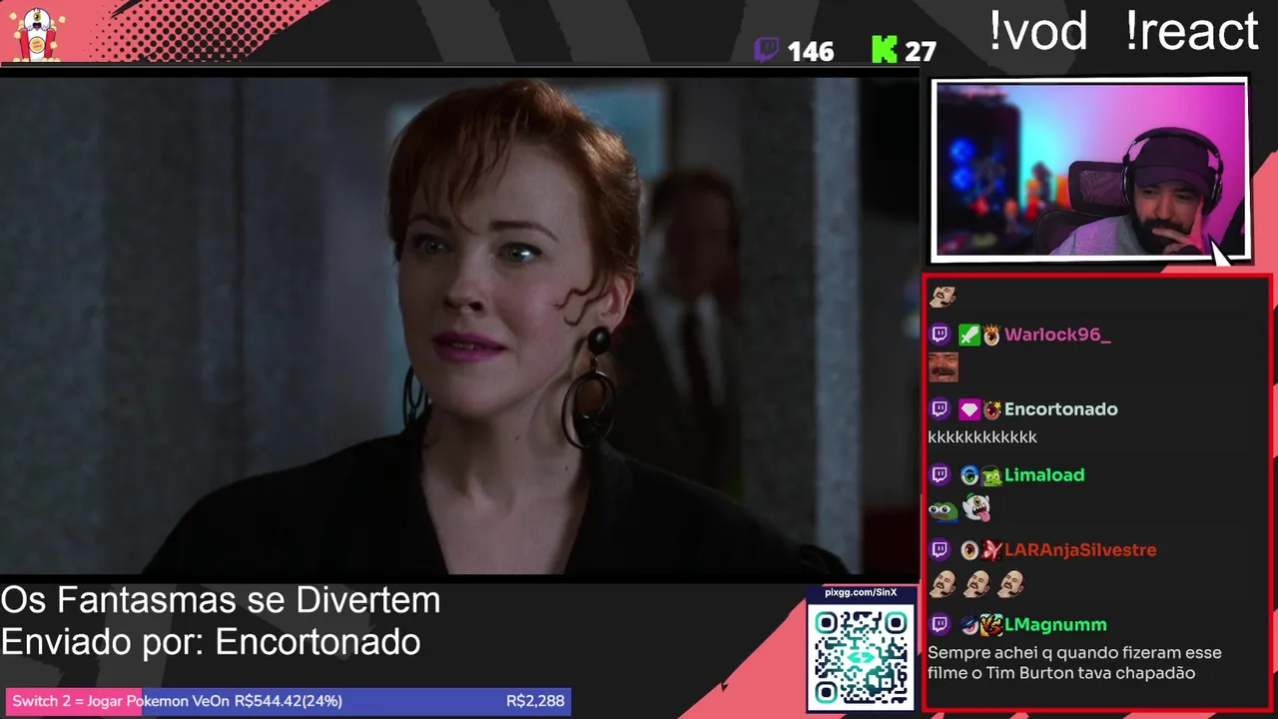Click the Twitch platform icon beside LMagnumm
This screenshot has height=719, width=1278.
point(940,625)
